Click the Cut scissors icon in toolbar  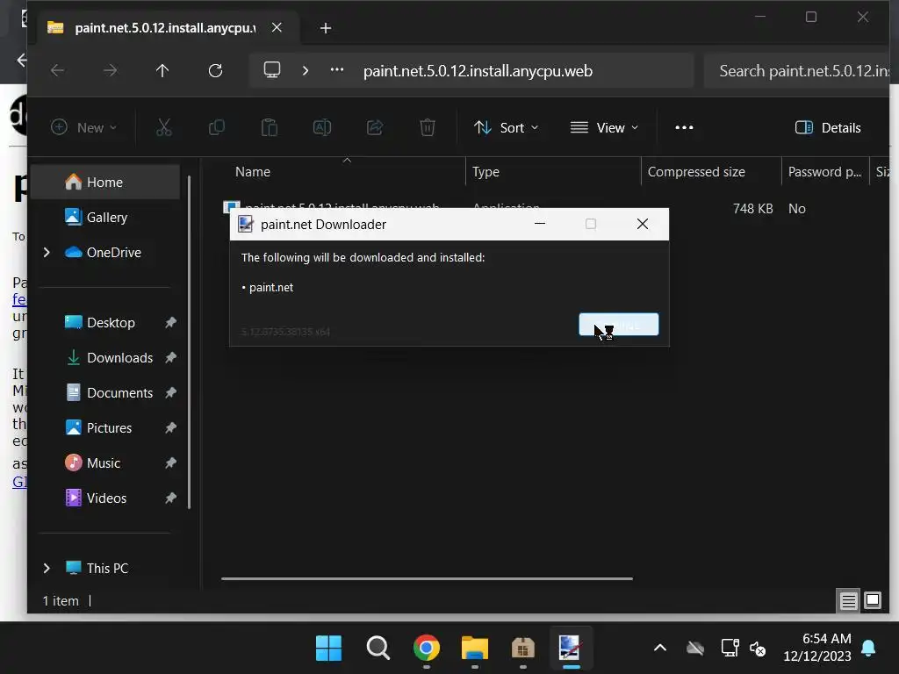164,127
